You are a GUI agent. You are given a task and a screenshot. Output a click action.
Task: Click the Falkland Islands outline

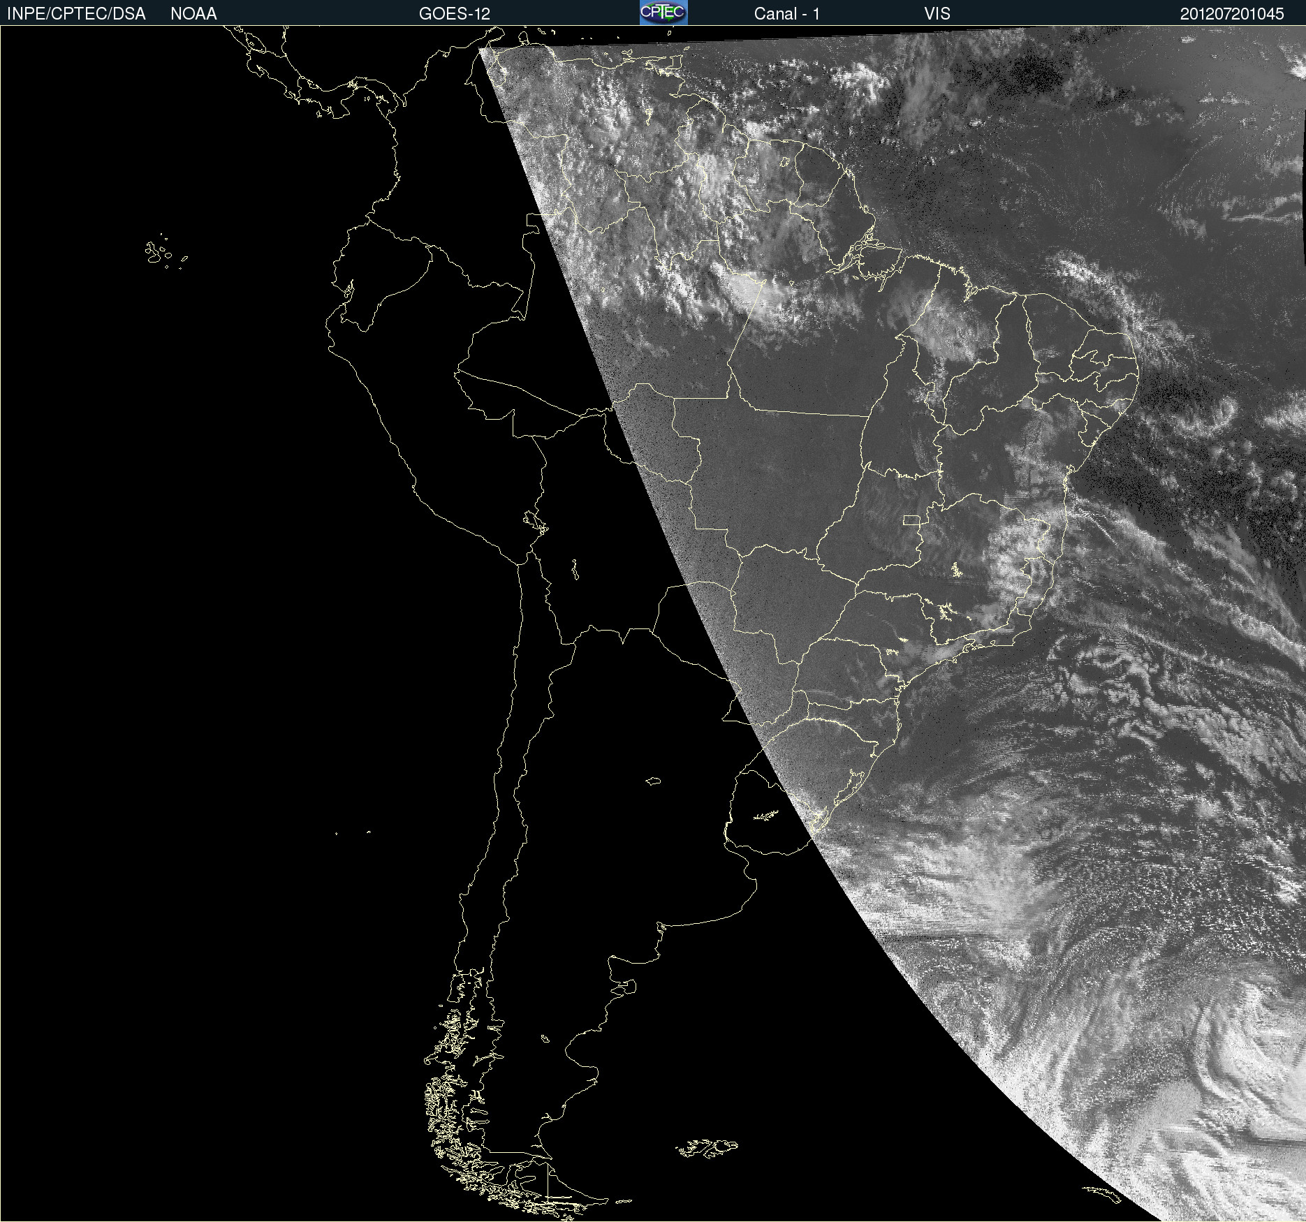(707, 1149)
